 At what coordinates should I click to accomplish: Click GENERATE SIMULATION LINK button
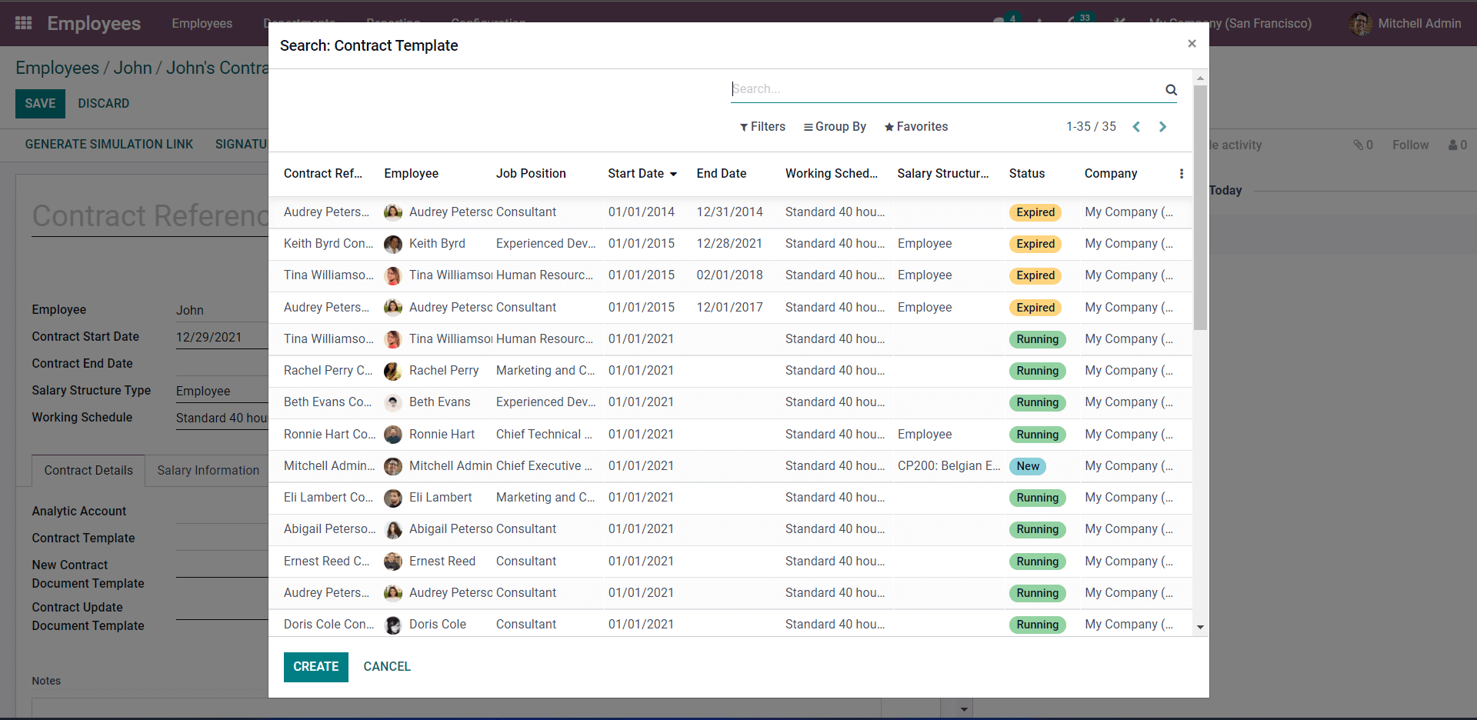109,145
